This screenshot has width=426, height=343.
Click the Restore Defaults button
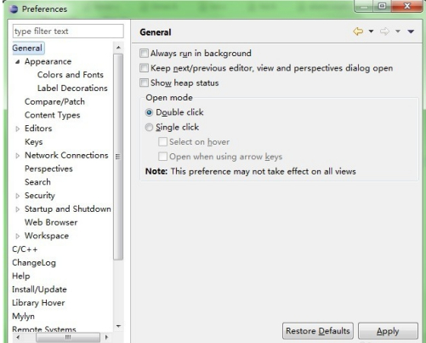coord(318,331)
